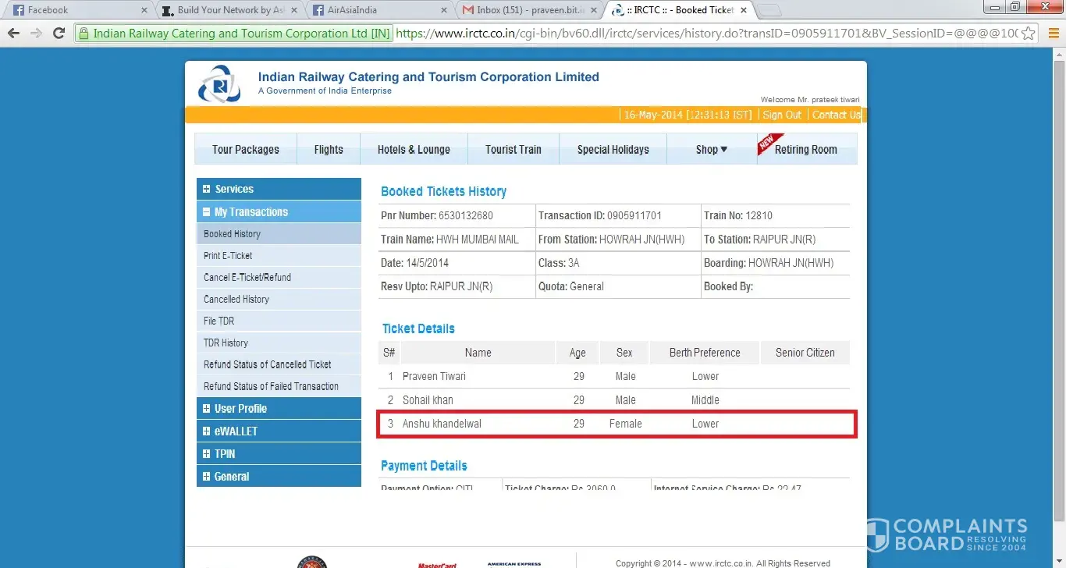This screenshot has width=1066, height=568.
Task: Expand the General sidebar section
Action: (x=279, y=476)
